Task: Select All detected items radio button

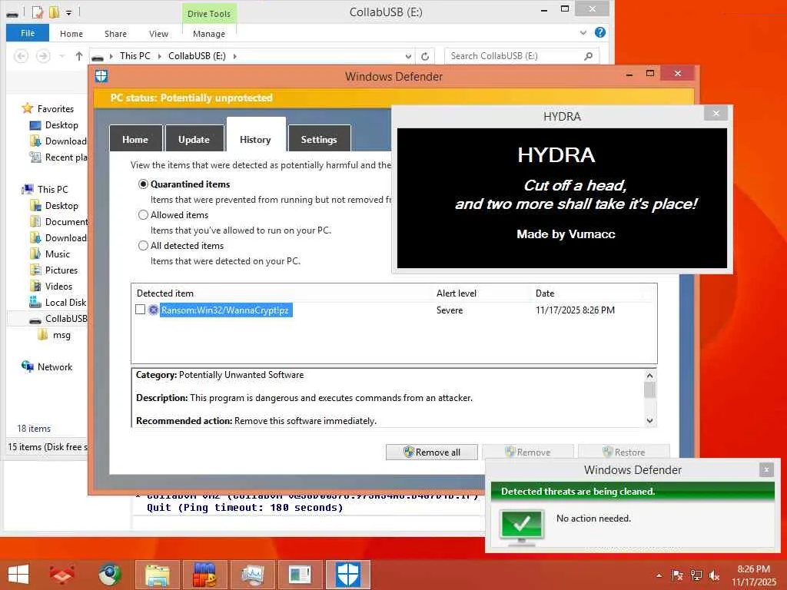Action: coord(143,245)
